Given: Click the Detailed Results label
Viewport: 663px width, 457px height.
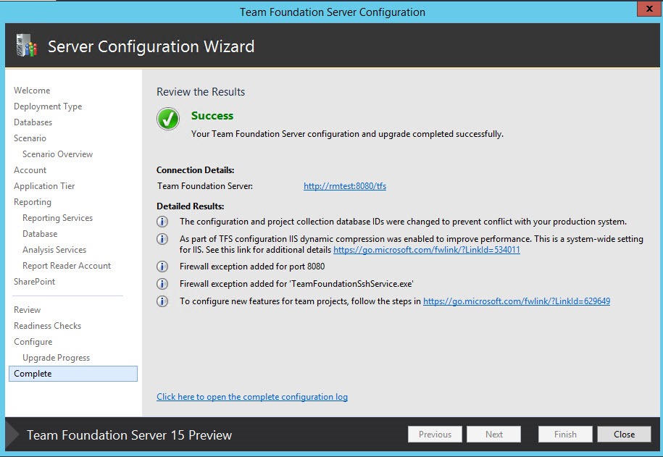Looking at the screenshot, I should (191, 206).
